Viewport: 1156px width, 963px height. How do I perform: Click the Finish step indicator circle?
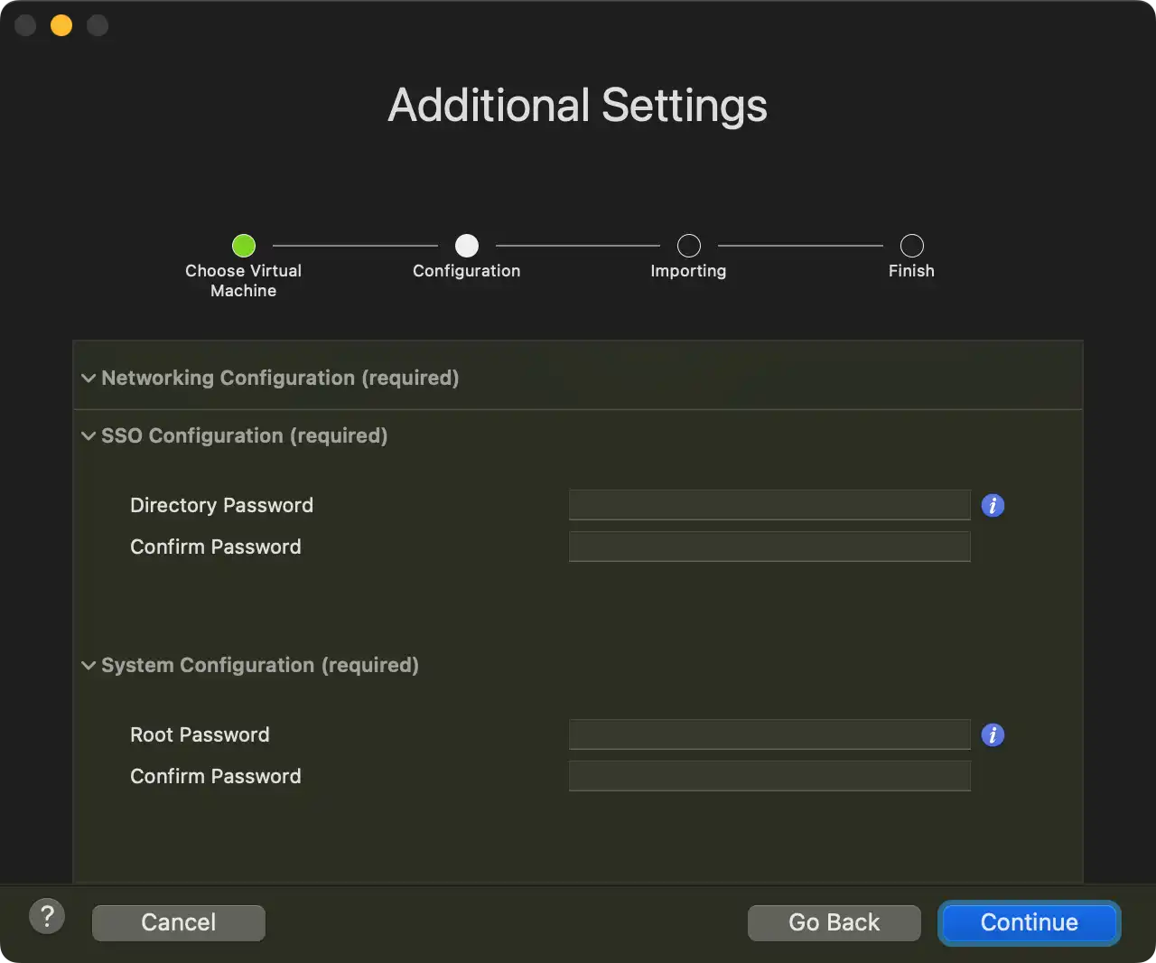(912, 246)
